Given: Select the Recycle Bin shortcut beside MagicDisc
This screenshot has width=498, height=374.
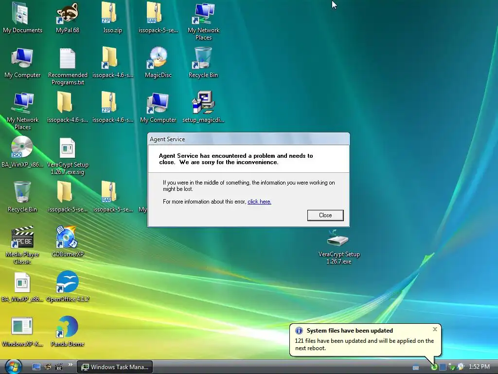Looking at the screenshot, I should [x=203, y=63].
